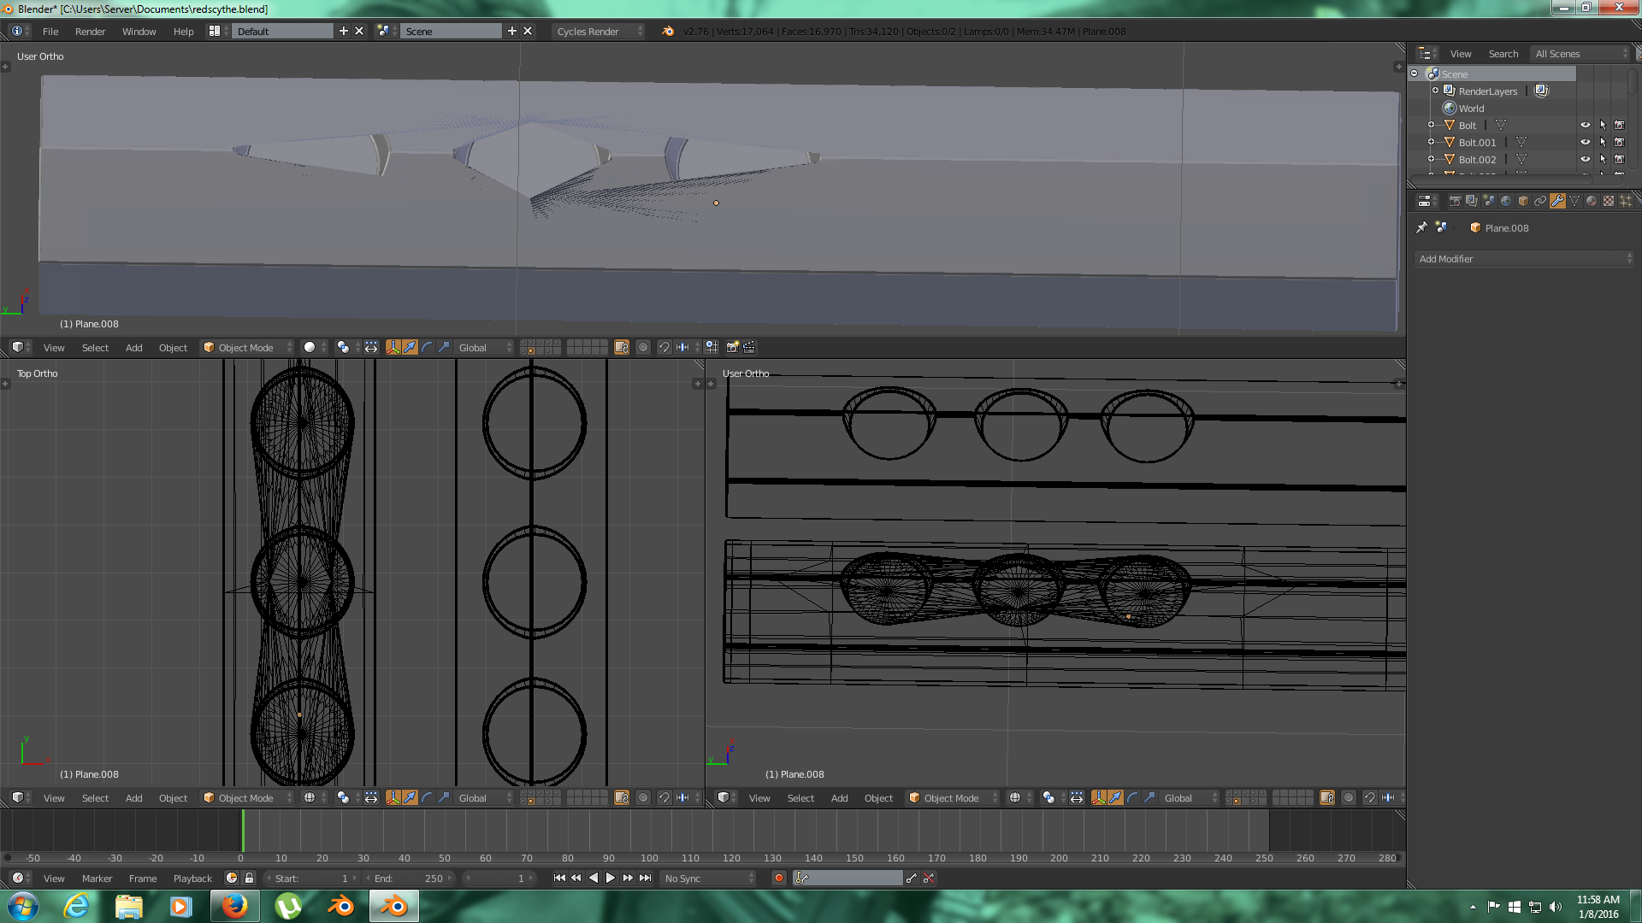
Task: Click delete keyframes icon in timeline header
Action: pyautogui.click(x=929, y=878)
